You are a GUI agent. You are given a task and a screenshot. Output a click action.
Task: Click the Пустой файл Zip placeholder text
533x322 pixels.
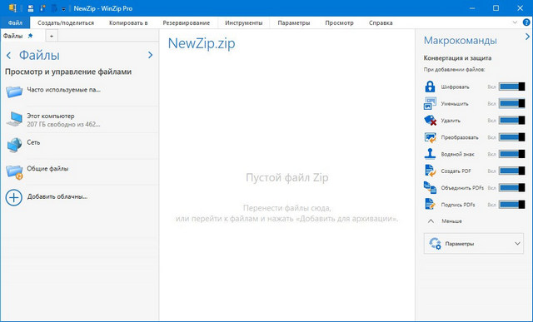286,178
